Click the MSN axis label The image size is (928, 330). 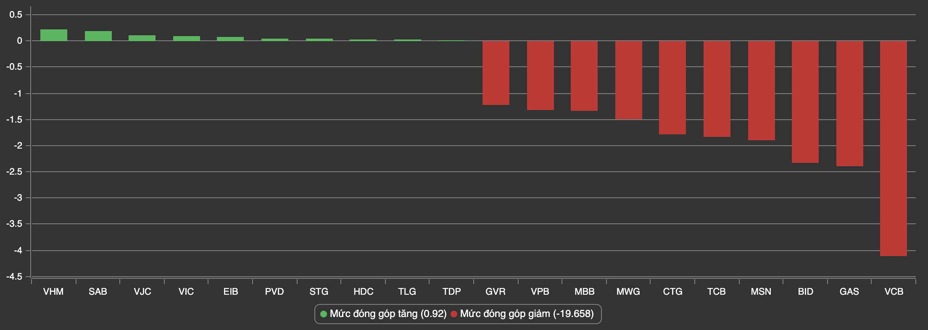pos(761,291)
